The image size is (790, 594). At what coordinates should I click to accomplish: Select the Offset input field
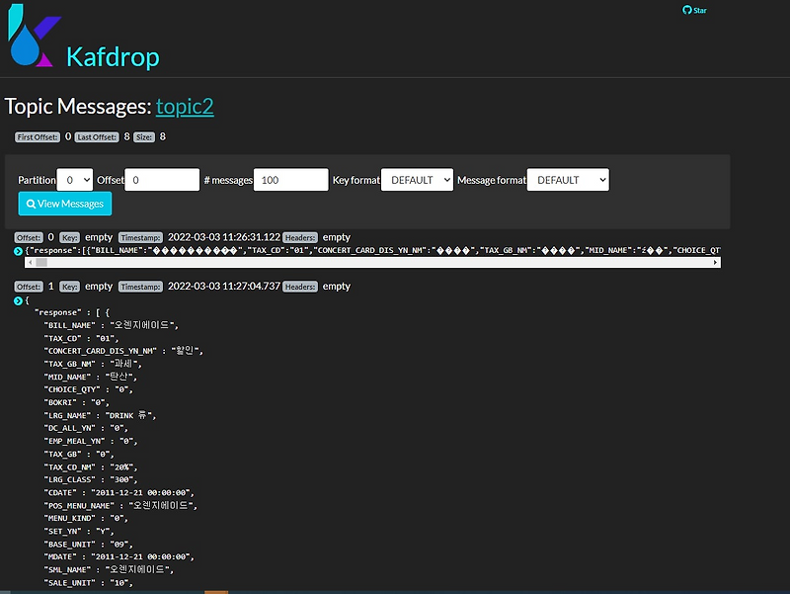click(161, 179)
